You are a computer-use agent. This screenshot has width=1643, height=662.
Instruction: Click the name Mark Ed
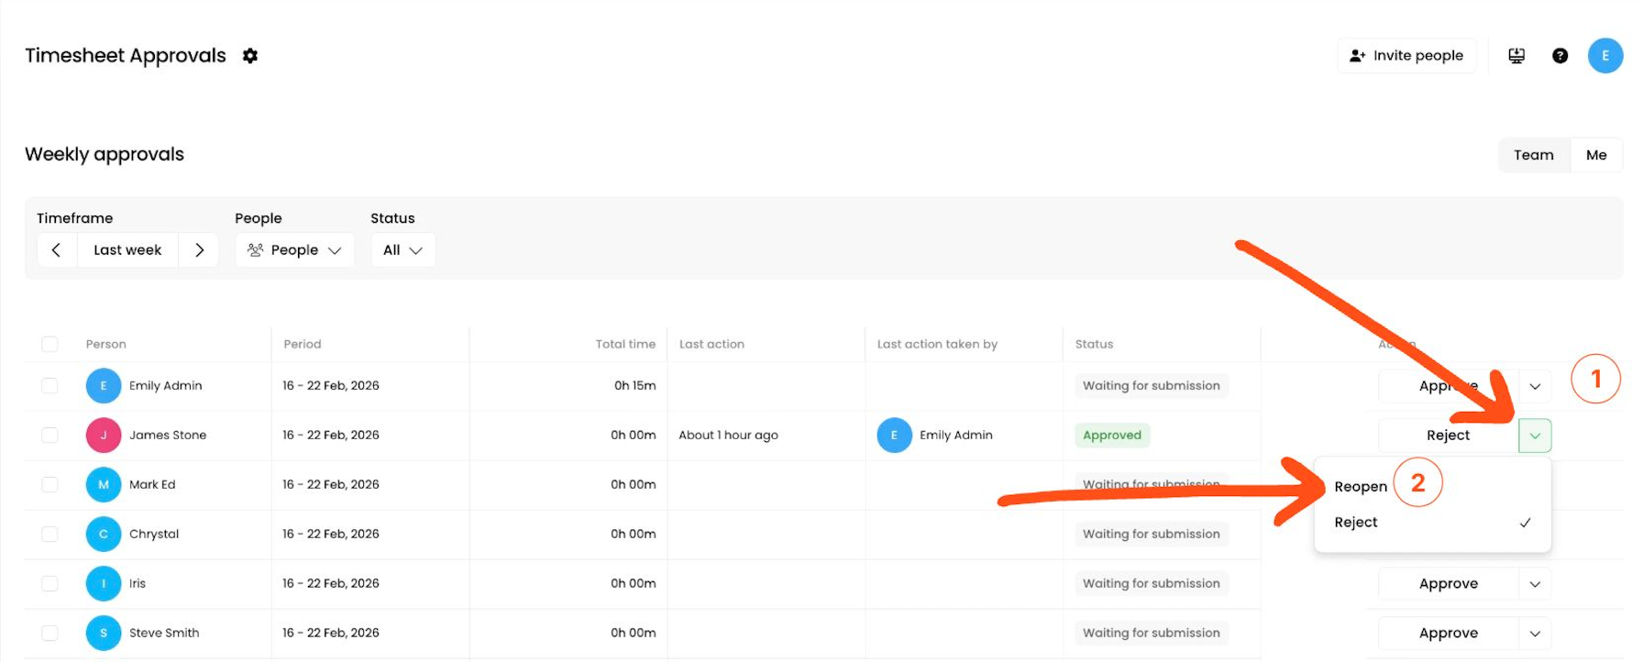coord(152,485)
